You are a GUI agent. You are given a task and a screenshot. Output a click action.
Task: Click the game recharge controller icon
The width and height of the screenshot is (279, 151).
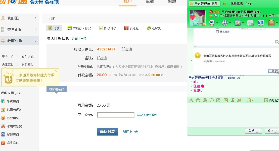3,134
